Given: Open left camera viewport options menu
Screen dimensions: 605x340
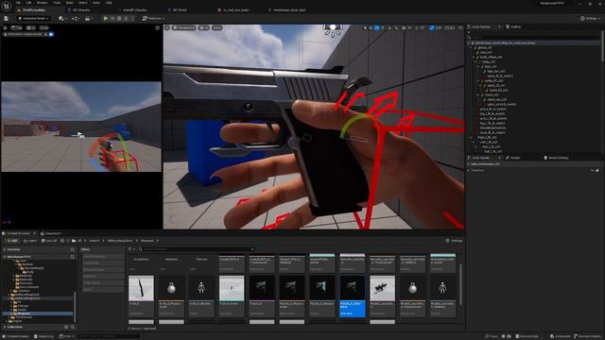Looking at the screenshot, I should 5,27.
